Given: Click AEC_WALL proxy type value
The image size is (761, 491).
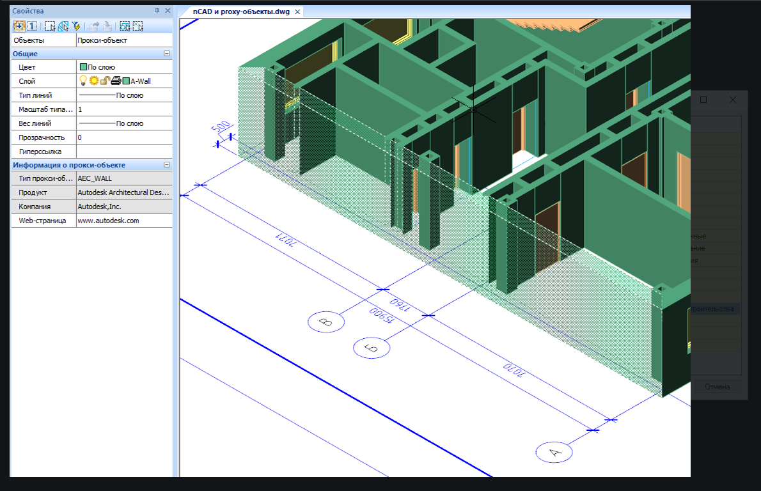Looking at the screenshot, I should pos(124,178).
